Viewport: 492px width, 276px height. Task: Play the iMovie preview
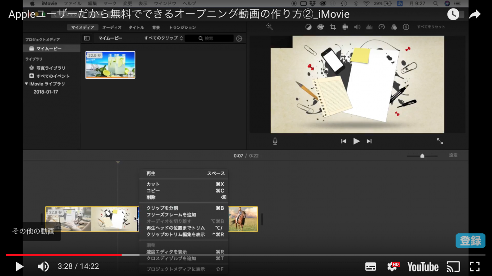click(356, 141)
